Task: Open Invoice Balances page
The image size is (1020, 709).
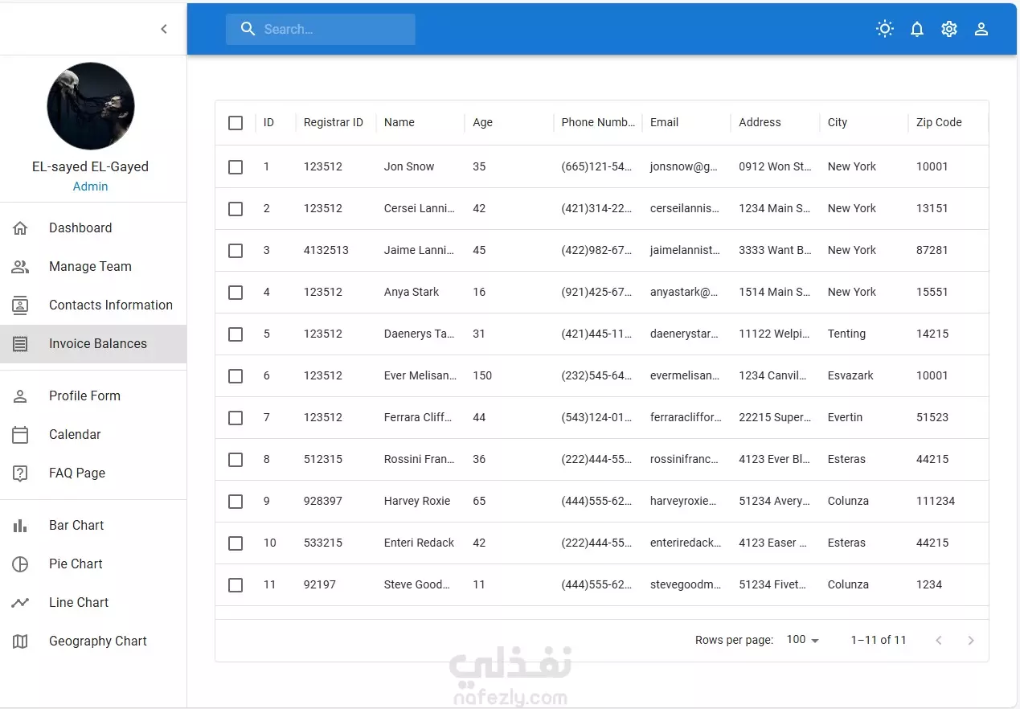Action: click(x=93, y=344)
